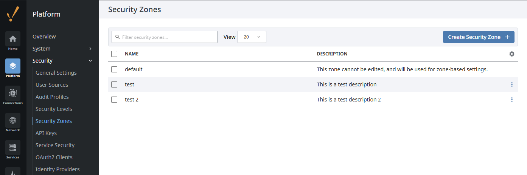Click Create Security Zone button
The width and height of the screenshot is (527, 175).
(x=479, y=37)
